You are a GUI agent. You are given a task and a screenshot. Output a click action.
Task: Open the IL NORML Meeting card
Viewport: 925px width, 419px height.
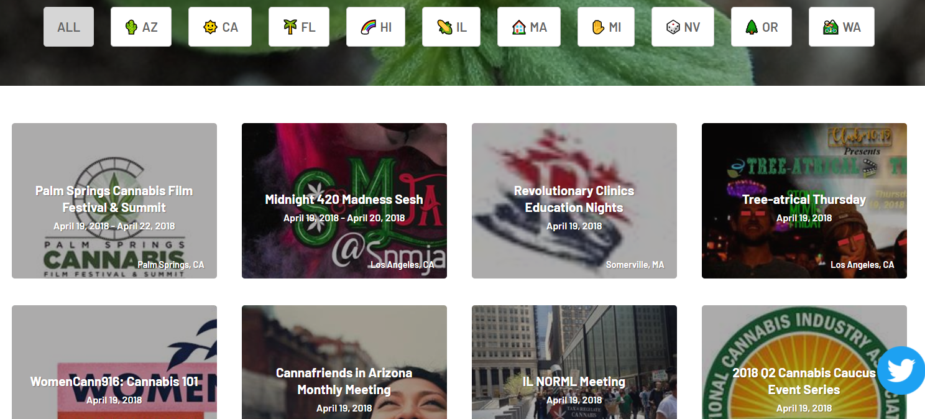tap(574, 362)
